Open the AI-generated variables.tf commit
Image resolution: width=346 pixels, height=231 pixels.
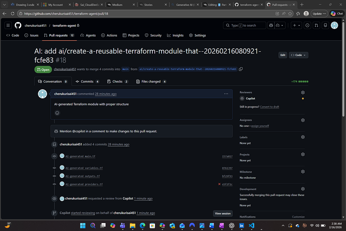point(84,168)
